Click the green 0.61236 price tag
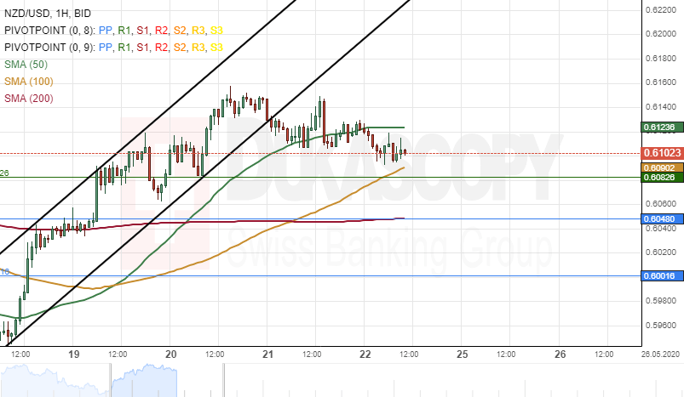The height and width of the screenshot is (397, 684). (x=662, y=128)
